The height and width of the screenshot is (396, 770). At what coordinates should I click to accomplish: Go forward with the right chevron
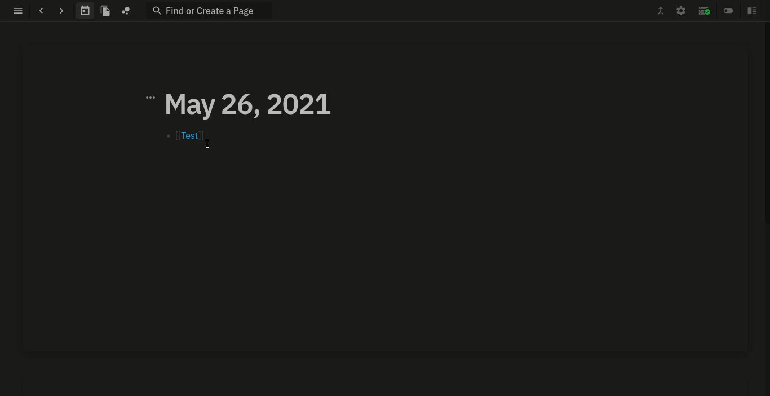(x=61, y=11)
